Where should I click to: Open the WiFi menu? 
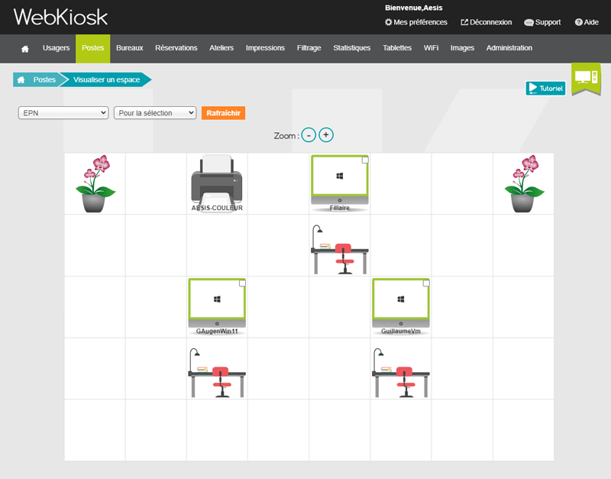431,48
